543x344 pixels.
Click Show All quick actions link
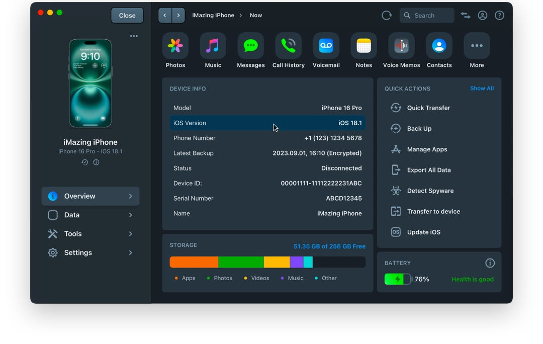(482, 89)
